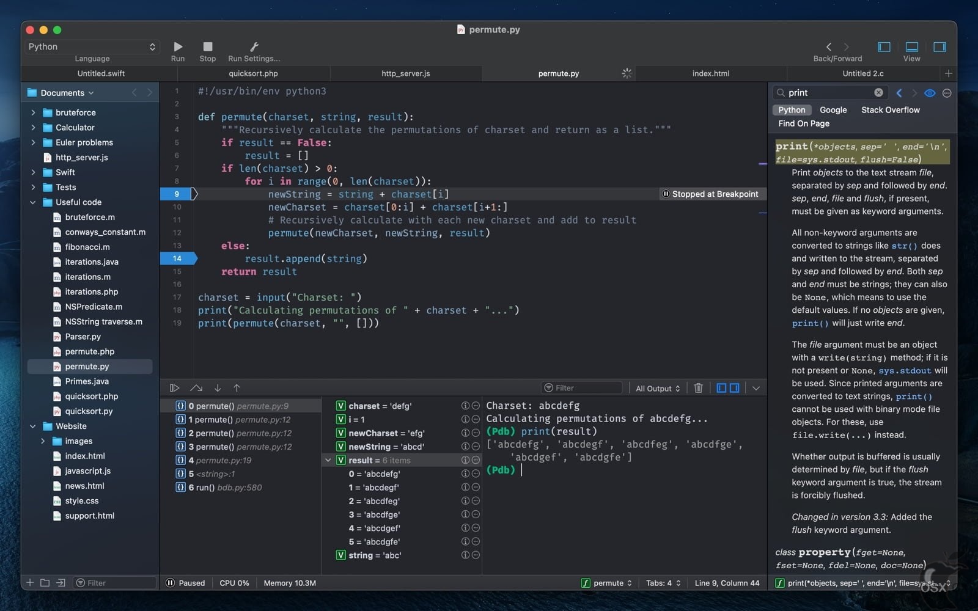
Task: Remove the newString variable via minus icon
Action: click(476, 447)
